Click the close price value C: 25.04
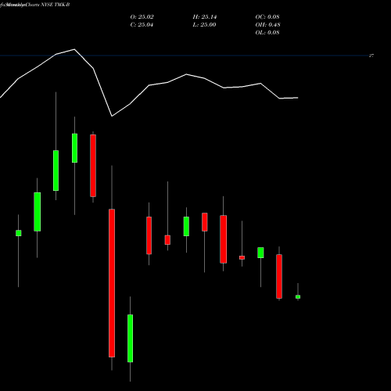Screen dimensions: 391x391 (x=142, y=25)
